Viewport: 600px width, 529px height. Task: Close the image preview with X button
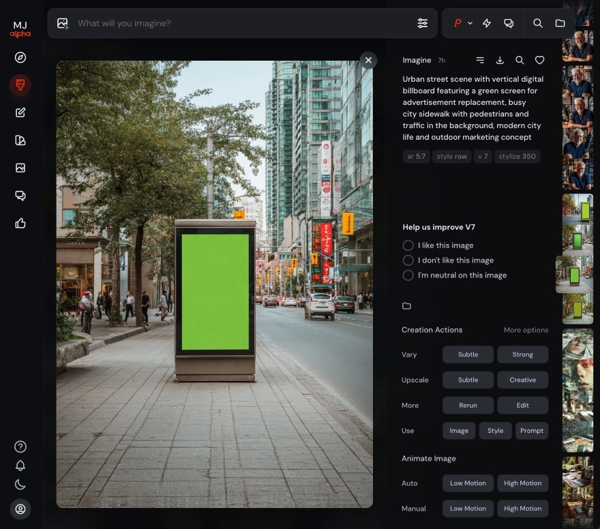(x=368, y=61)
